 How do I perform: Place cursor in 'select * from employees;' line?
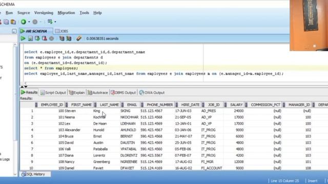coord(51,68)
